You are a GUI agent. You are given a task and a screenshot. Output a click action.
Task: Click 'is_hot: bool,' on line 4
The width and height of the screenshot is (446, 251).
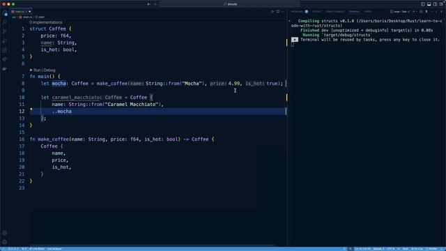tap(59, 50)
